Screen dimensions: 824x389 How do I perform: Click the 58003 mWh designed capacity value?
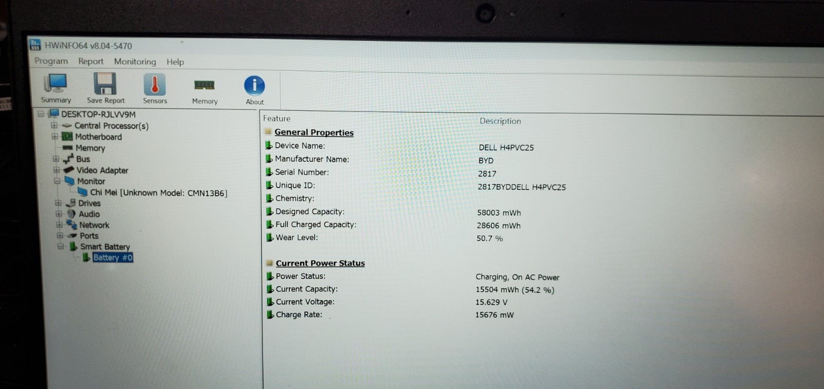click(x=499, y=213)
